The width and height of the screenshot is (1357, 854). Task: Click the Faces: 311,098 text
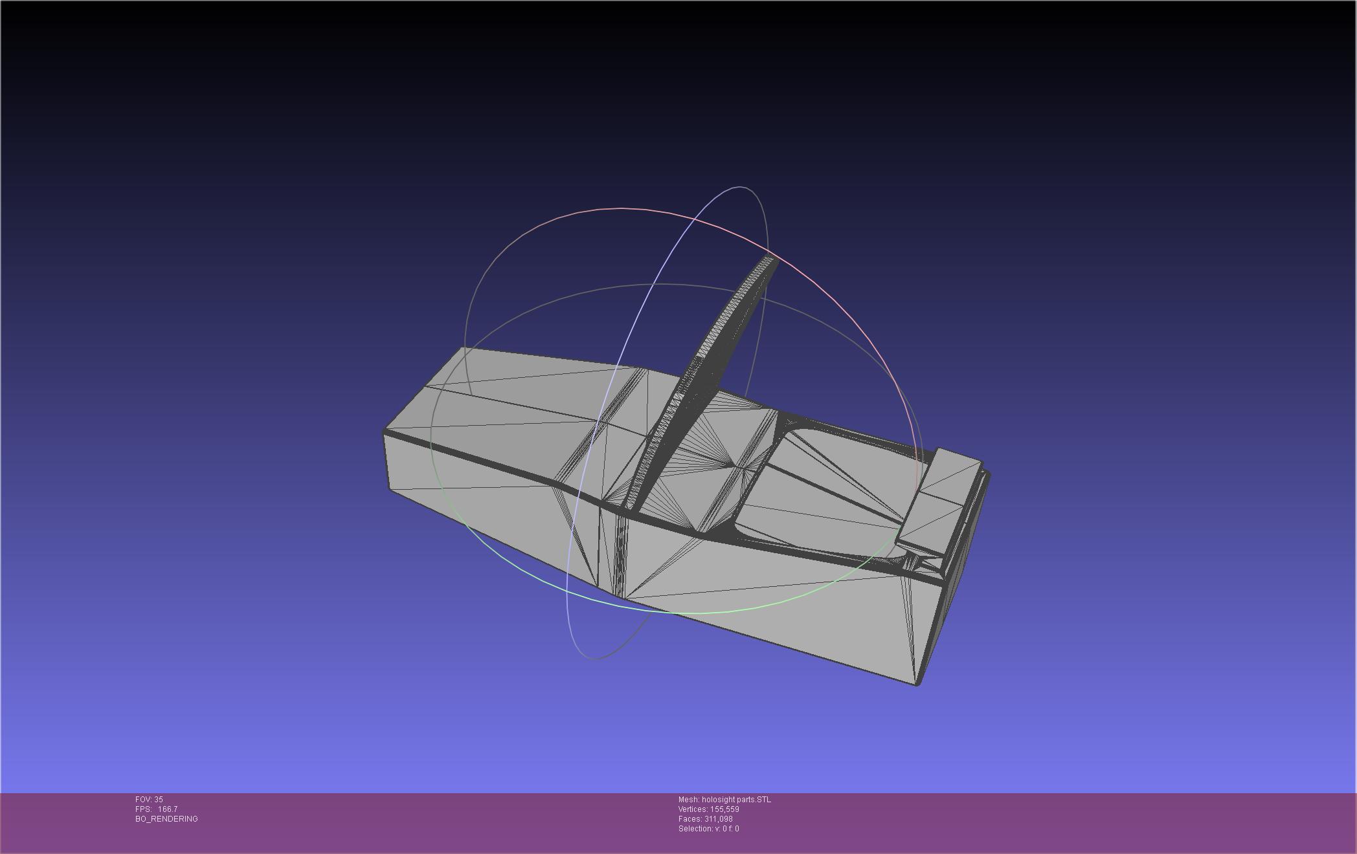(x=705, y=819)
